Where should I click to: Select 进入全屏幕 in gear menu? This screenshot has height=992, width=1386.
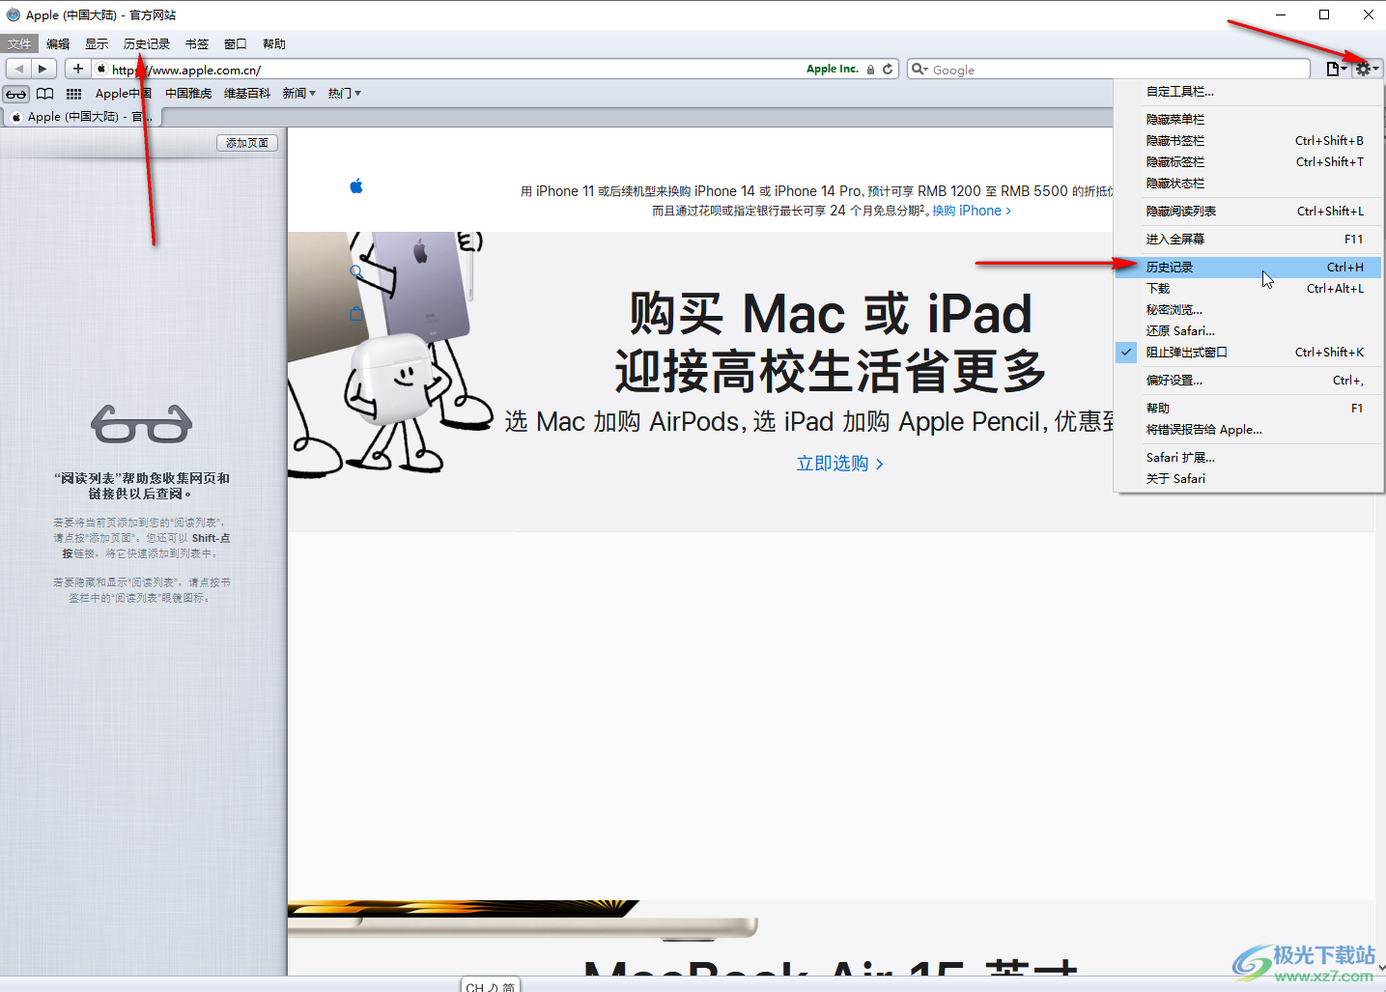(x=1249, y=240)
